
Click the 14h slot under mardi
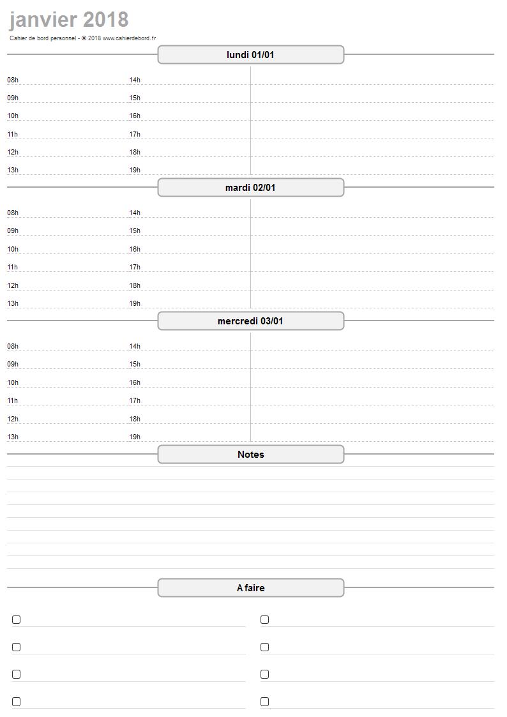click(189, 213)
